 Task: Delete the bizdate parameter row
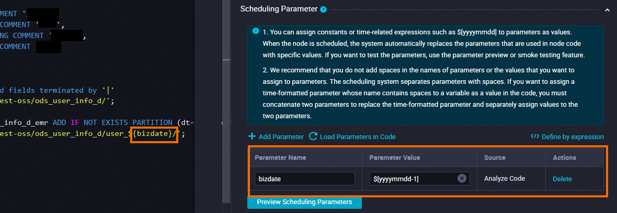tap(562, 179)
